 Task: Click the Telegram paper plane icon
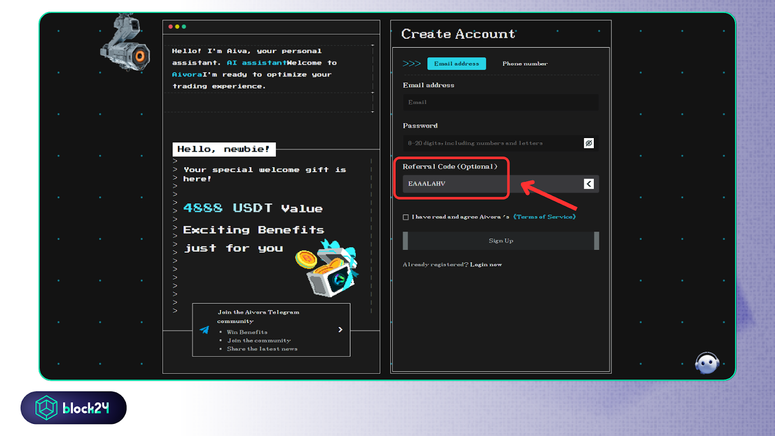(204, 330)
